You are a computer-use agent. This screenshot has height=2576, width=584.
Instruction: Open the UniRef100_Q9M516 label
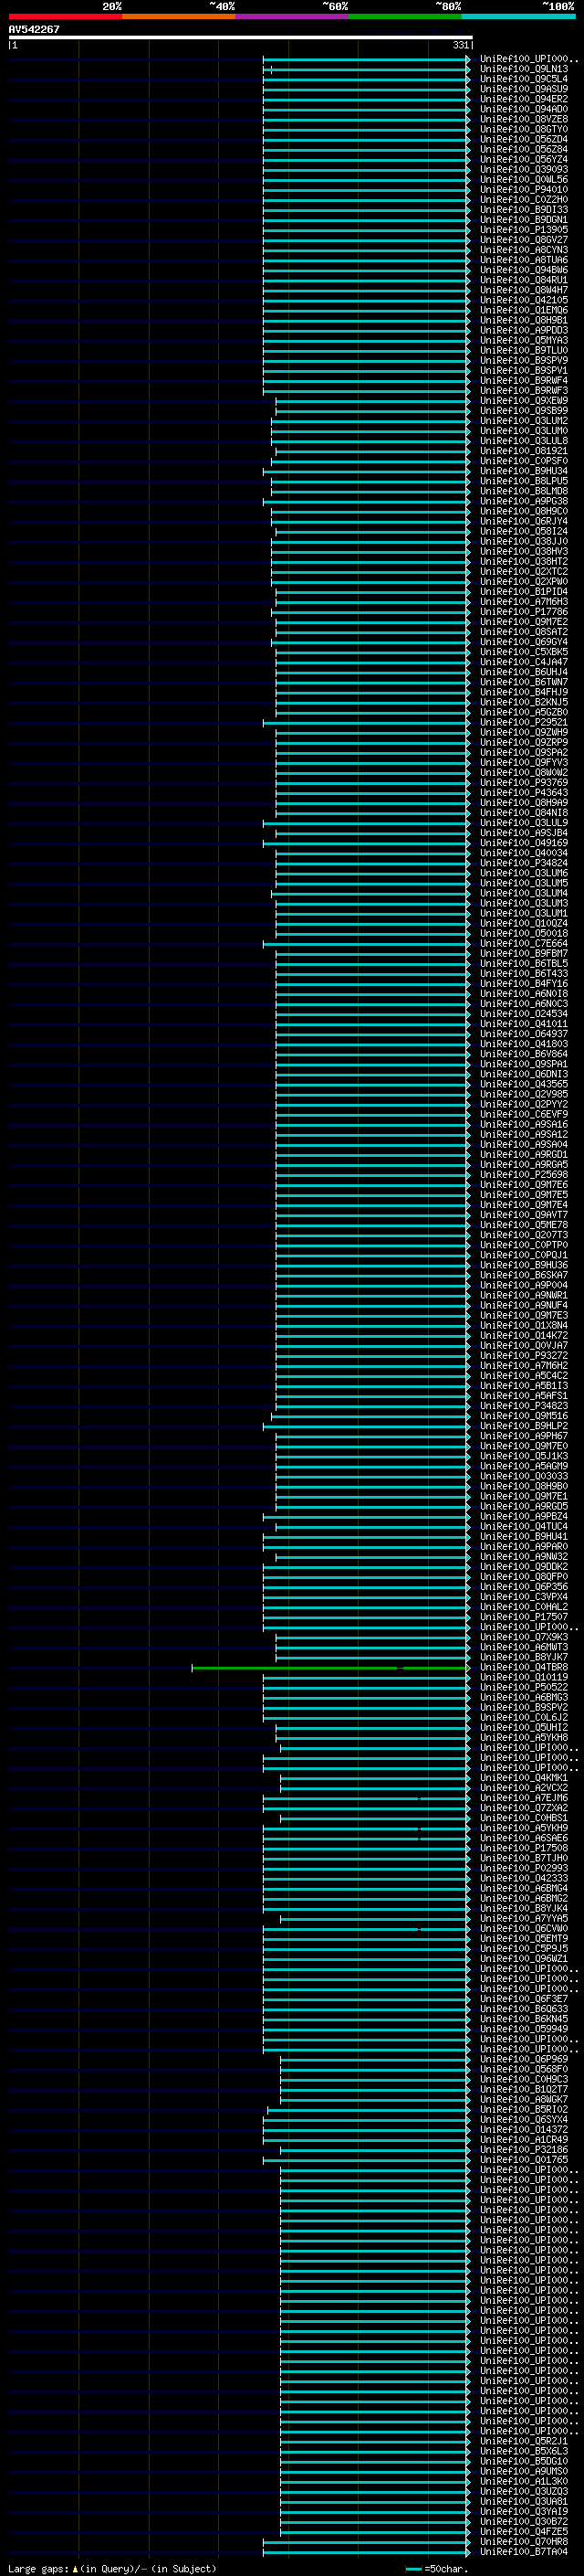tap(524, 1416)
